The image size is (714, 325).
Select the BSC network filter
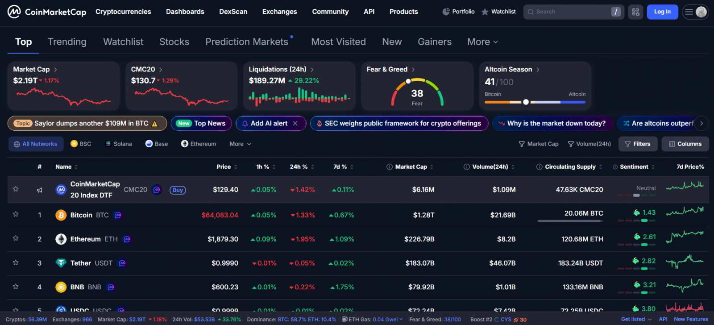[81, 144]
